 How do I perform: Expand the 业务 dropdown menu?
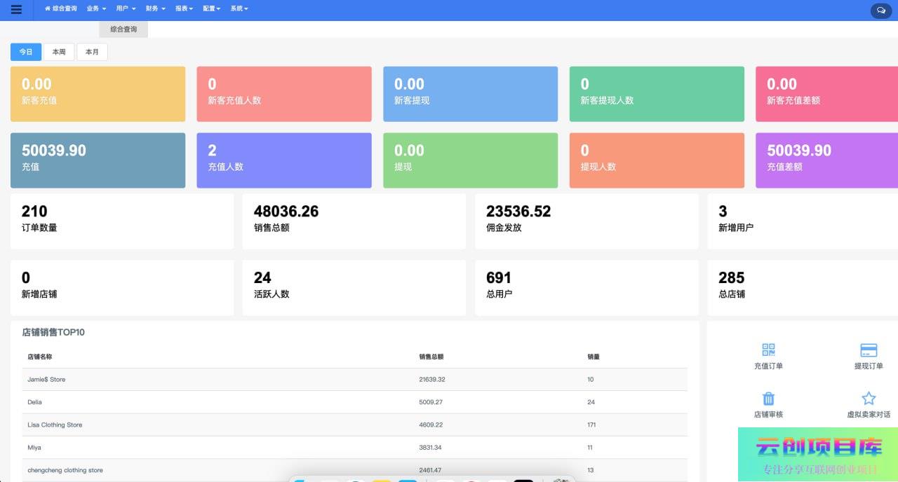[96, 8]
